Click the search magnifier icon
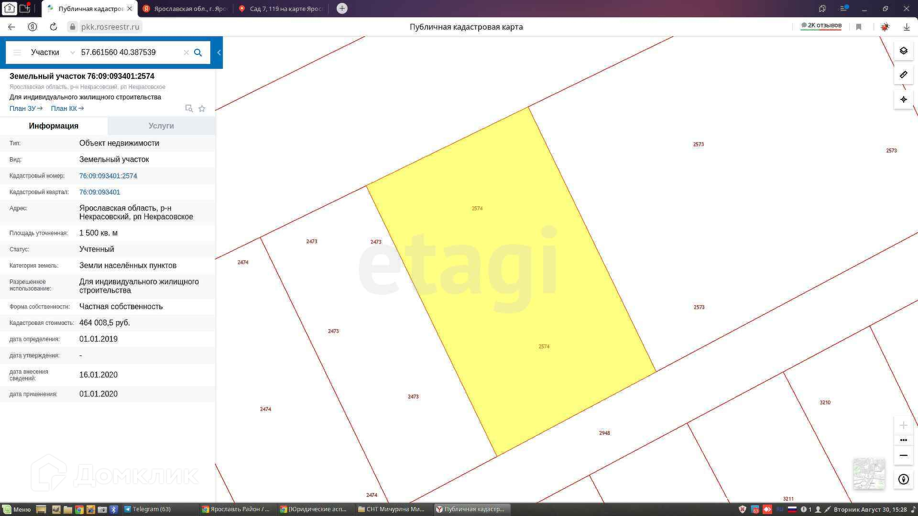This screenshot has width=918, height=516. point(198,53)
